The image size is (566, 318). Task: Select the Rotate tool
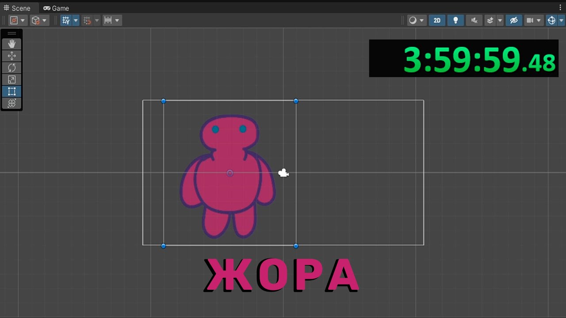pos(12,68)
